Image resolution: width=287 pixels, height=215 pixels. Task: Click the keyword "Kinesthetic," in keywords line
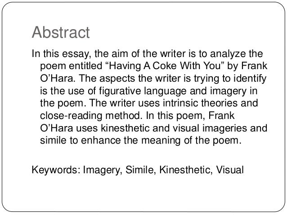click(186, 170)
